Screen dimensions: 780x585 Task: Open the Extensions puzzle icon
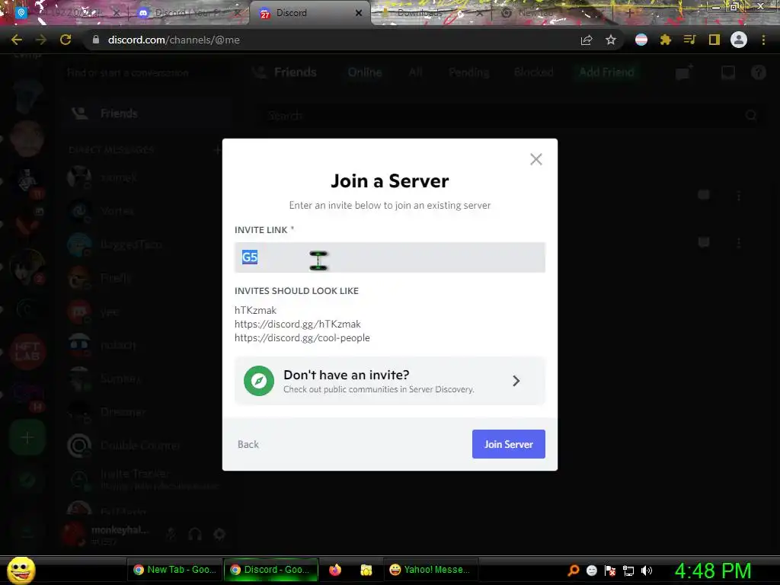coord(666,40)
